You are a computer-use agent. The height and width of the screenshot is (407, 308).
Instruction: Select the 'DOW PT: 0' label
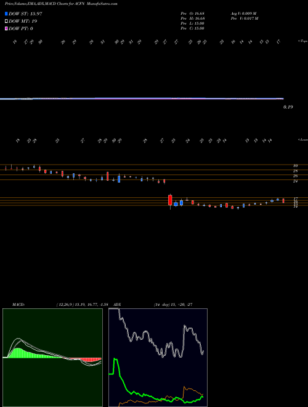[21, 28]
